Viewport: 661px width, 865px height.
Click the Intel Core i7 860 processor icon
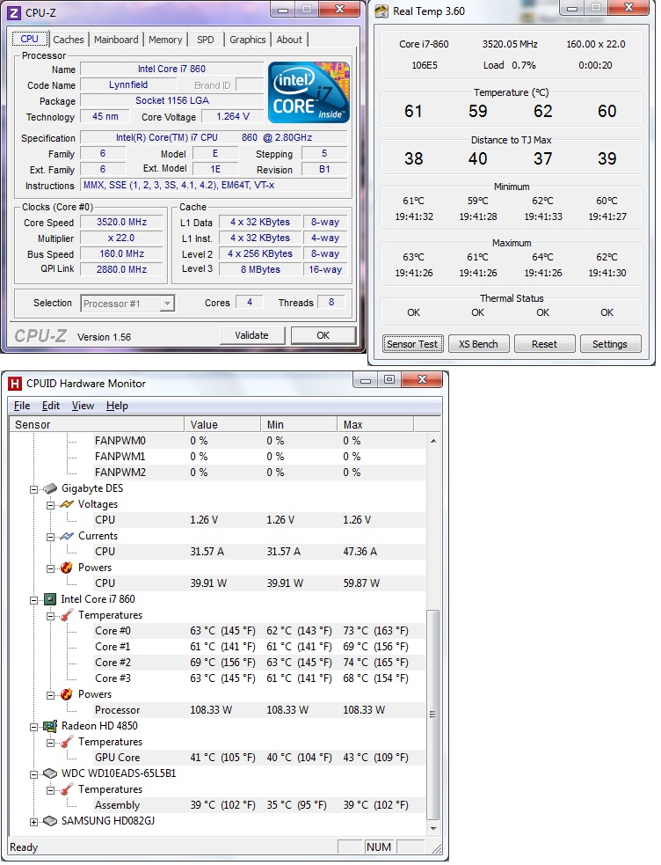[50, 599]
